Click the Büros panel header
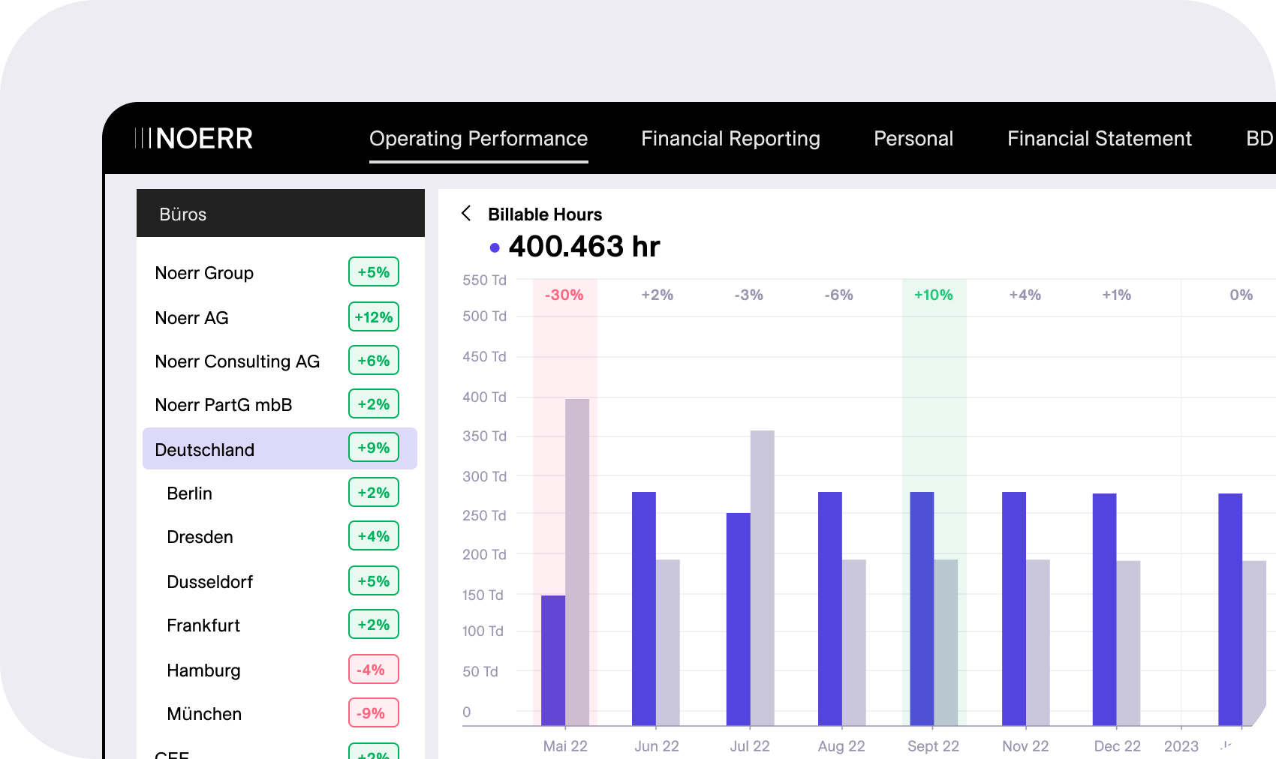 coord(280,214)
